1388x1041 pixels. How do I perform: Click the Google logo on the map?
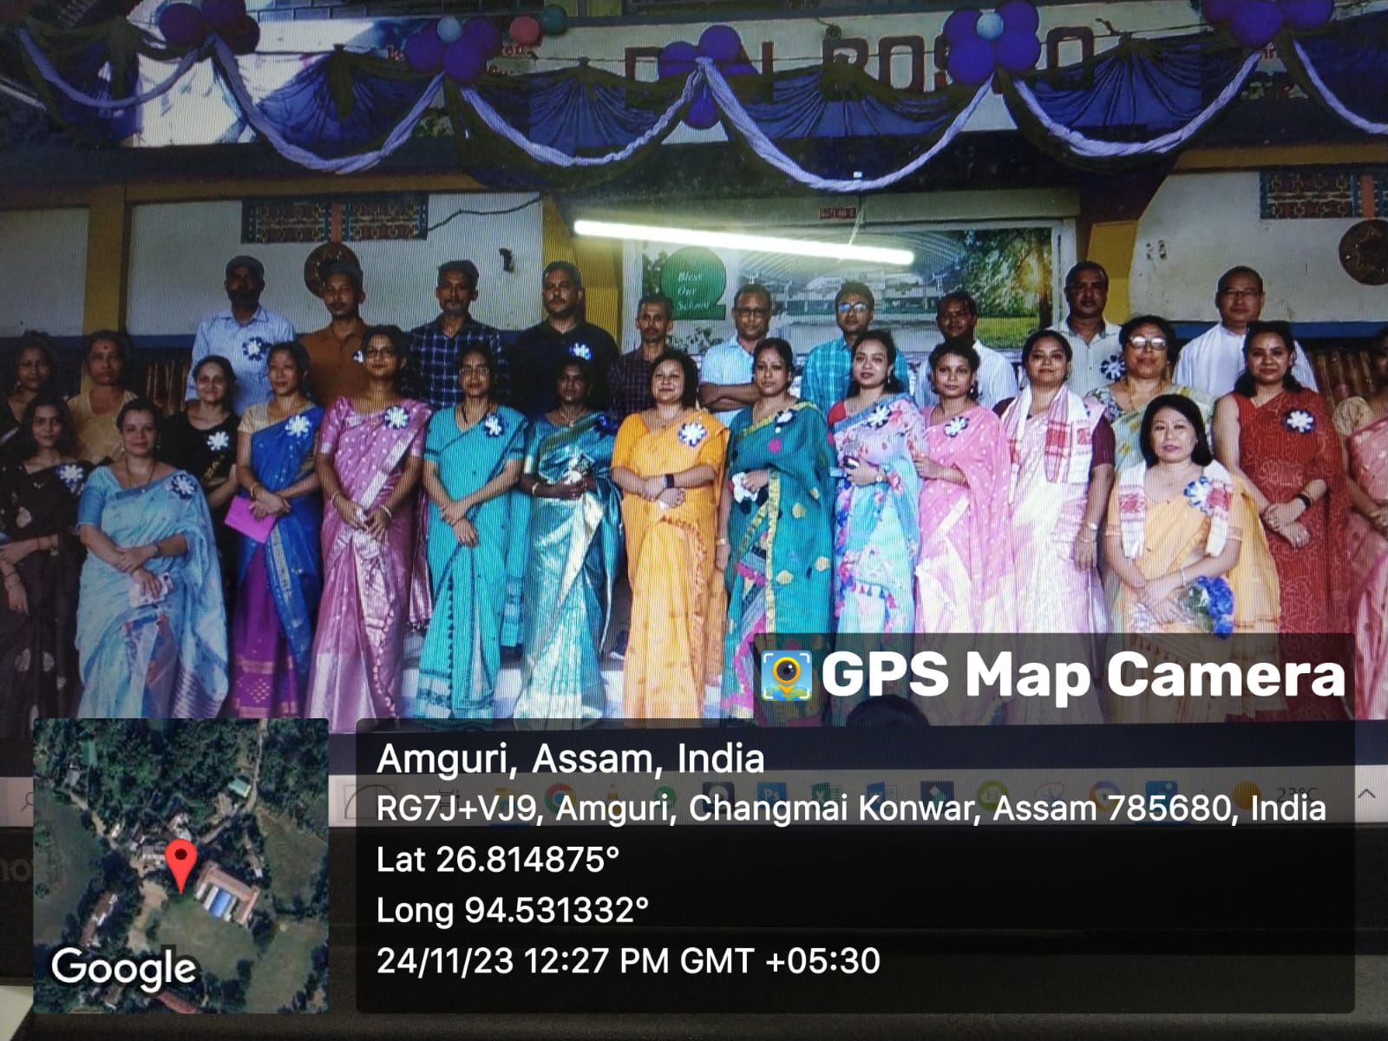click(x=123, y=967)
